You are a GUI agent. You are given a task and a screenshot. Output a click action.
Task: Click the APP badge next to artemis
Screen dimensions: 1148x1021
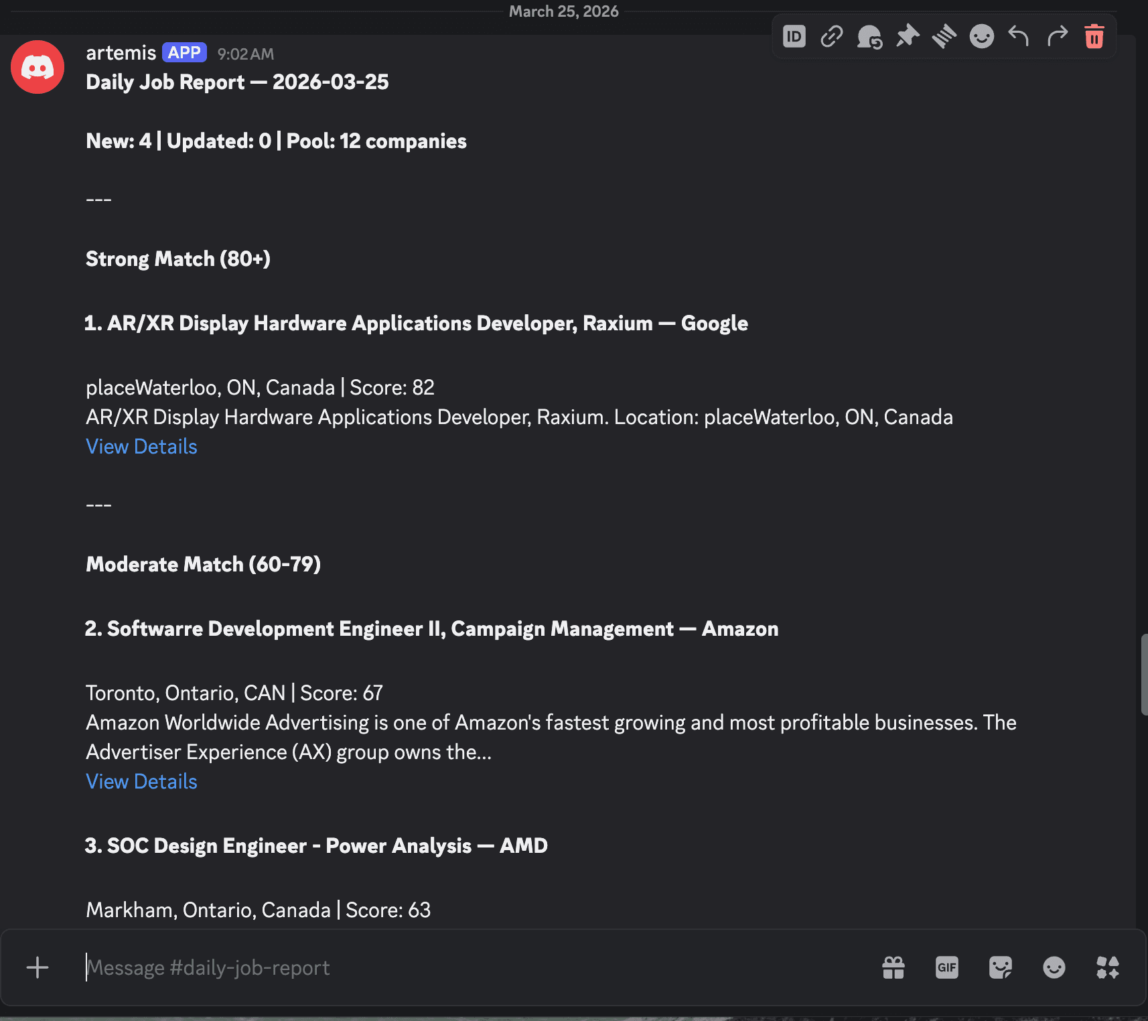pyautogui.click(x=184, y=52)
